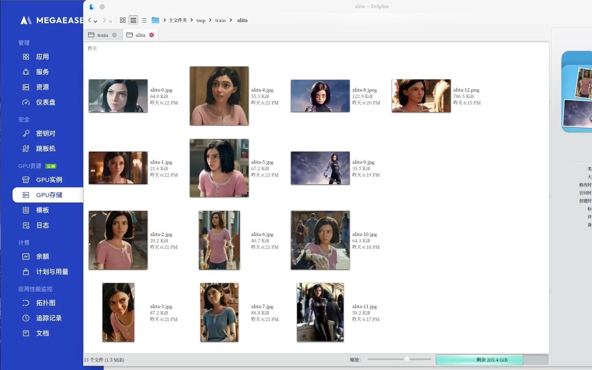Select alita-2.jpg thumbnail

click(x=118, y=240)
